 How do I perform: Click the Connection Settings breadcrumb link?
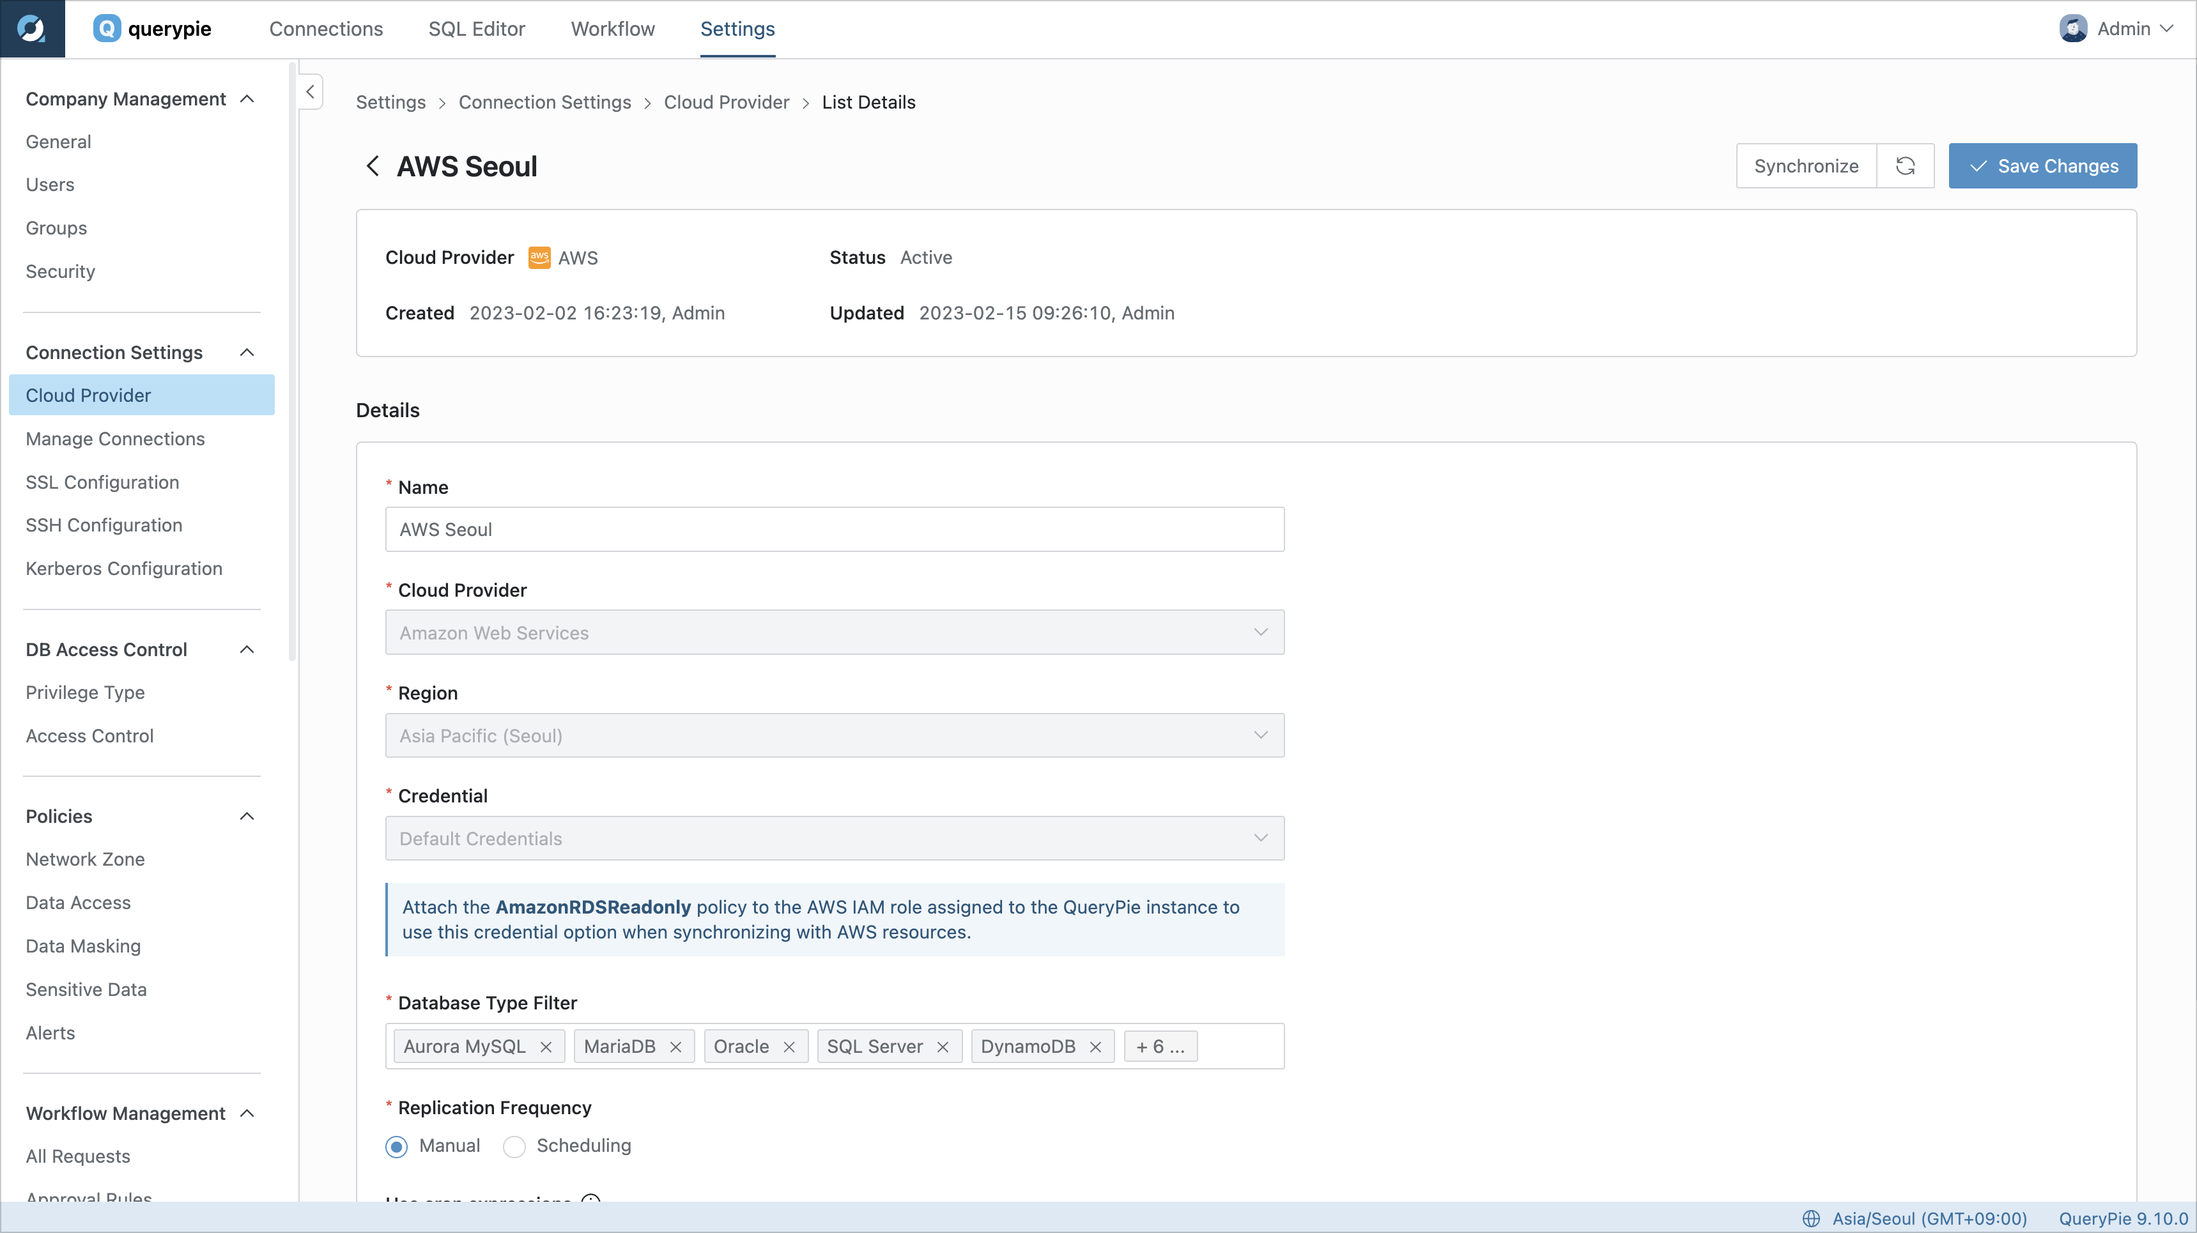[x=545, y=102]
